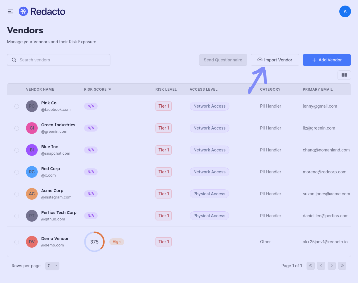
Task: Click the Add Vendor button
Action: (327, 60)
